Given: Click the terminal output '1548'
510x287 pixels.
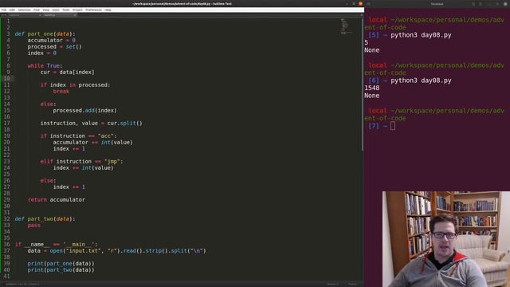Looking at the screenshot, I should tap(372, 88).
